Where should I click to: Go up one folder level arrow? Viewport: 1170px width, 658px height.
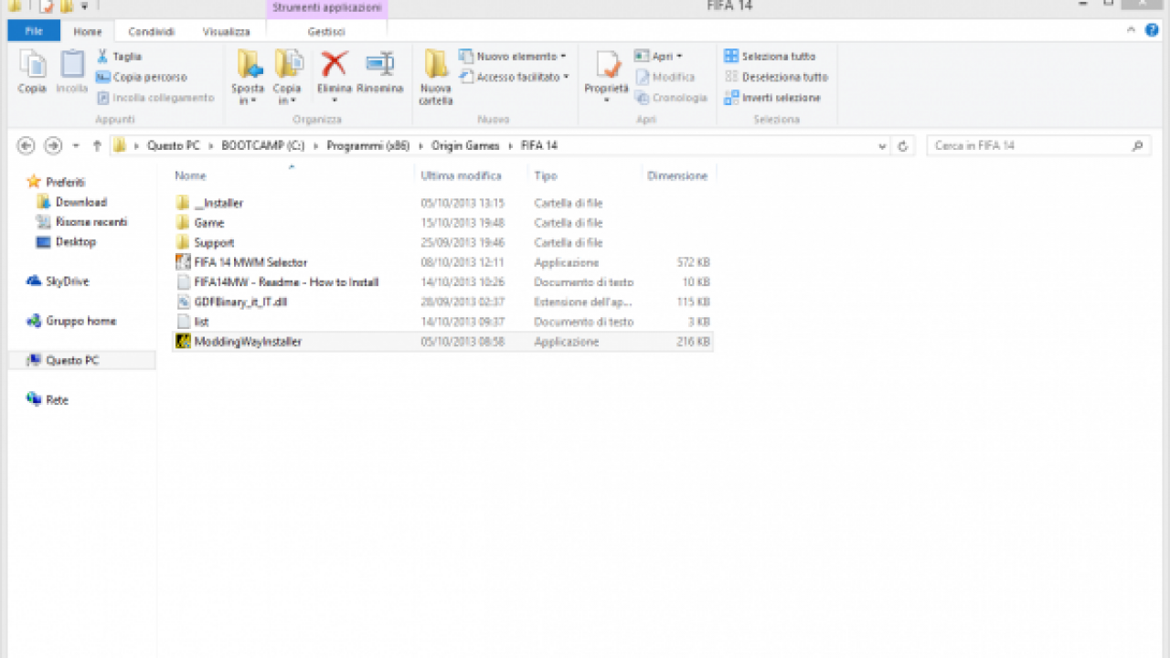coord(97,145)
